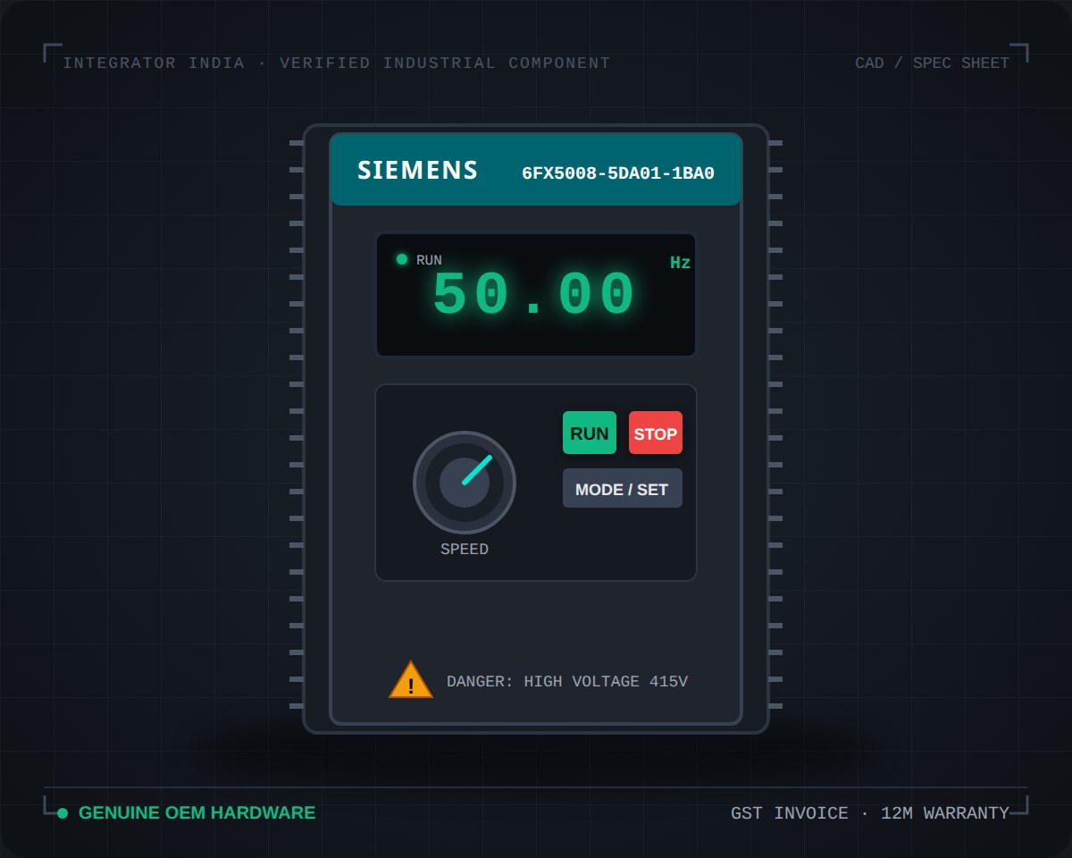The width and height of the screenshot is (1072, 858).
Task: Click the SPEED rotary knob
Action: [465, 483]
